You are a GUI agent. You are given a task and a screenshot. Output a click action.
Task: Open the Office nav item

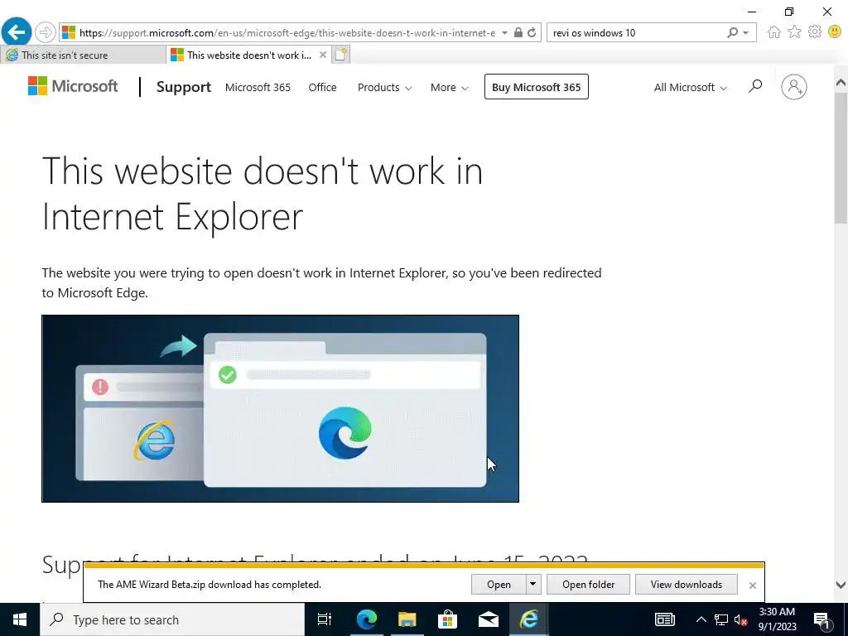click(322, 87)
